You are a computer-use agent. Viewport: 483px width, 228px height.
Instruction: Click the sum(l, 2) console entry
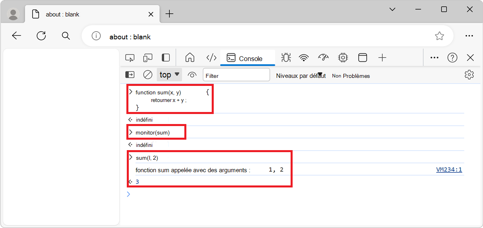(x=147, y=158)
